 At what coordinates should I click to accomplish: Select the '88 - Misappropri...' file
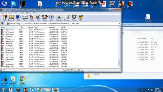coord(7,39)
